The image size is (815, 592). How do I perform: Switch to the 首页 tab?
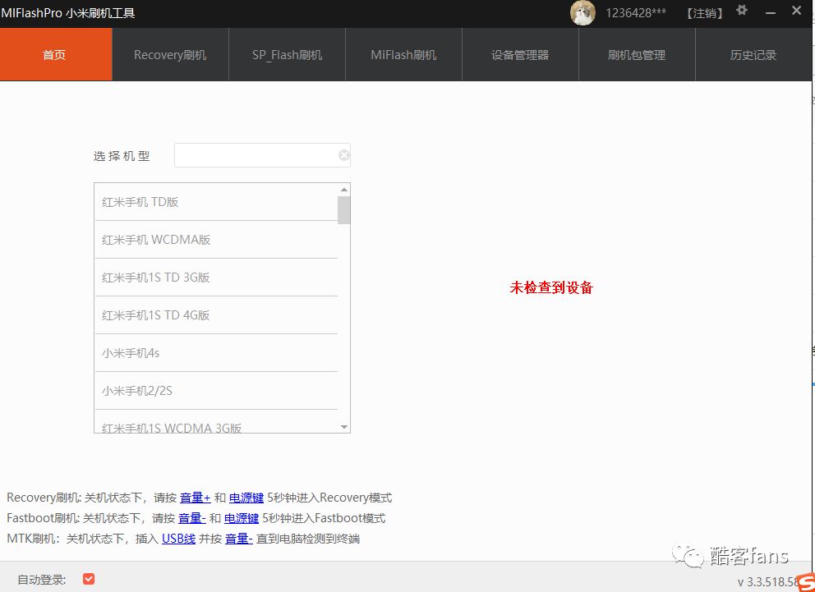pyautogui.click(x=56, y=54)
